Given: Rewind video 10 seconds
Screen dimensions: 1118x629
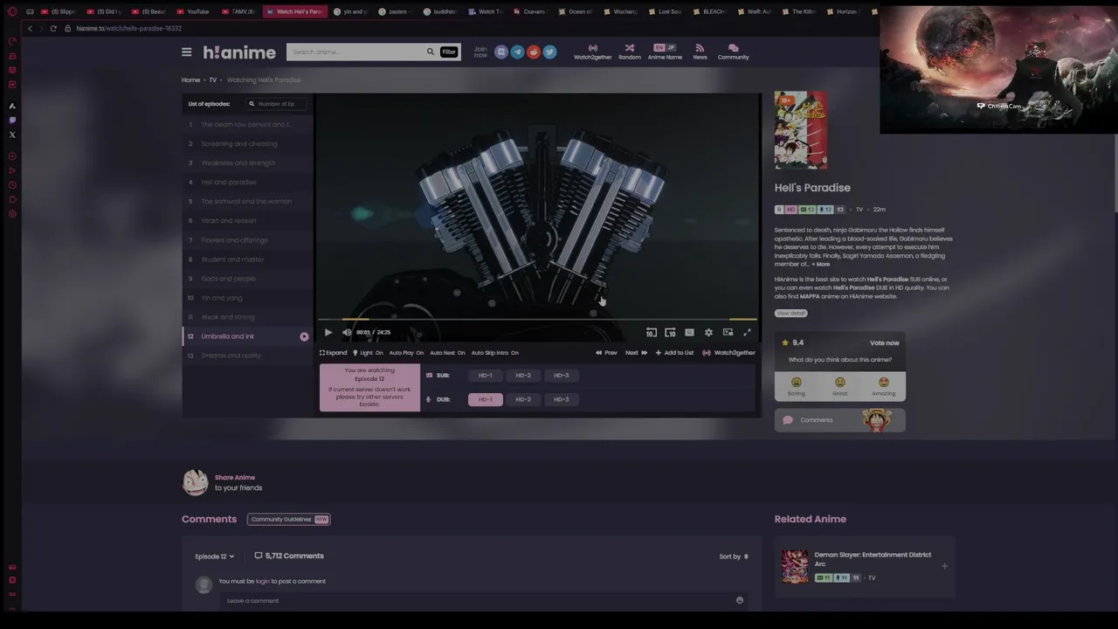Looking at the screenshot, I should pos(651,332).
